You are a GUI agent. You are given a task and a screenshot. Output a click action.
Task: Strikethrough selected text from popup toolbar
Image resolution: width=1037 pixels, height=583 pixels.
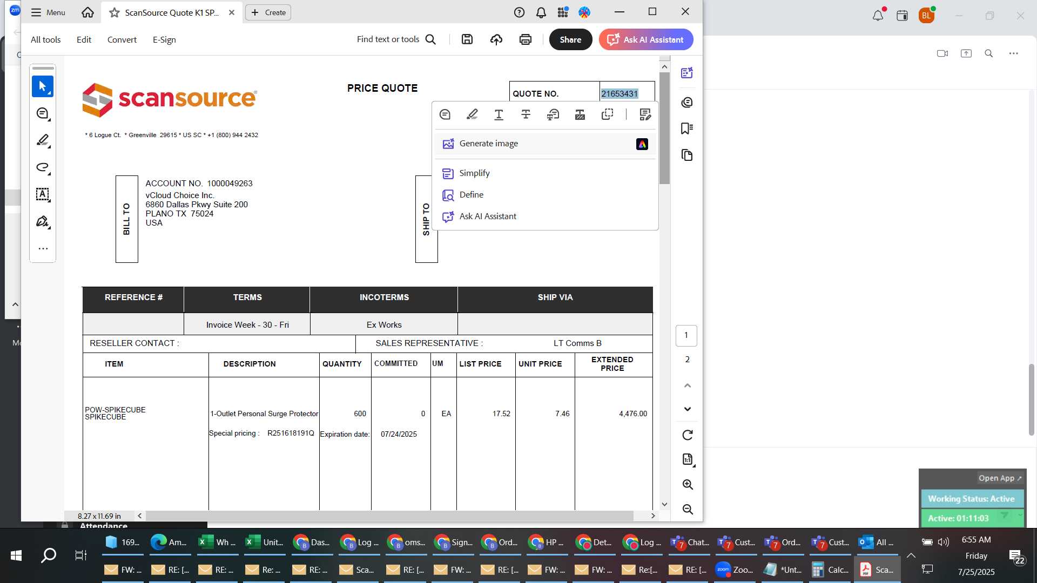pyautogui.click(x=526, y=114)
